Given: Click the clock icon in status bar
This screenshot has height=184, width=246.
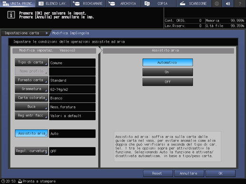Looking at the screenshot, I should [x=3, y=181].
